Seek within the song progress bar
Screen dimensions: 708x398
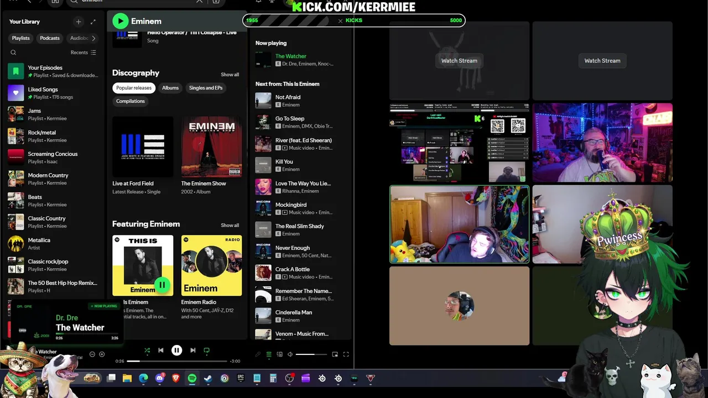(x=177, y=361)
